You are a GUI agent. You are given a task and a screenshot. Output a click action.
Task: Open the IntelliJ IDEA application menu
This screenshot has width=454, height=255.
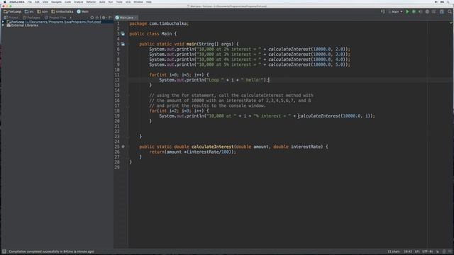click(17, 1)
